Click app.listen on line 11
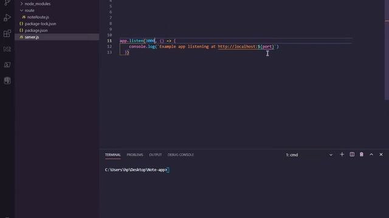The height and width of the screenshot is (218, 389). tap(131, 41)
